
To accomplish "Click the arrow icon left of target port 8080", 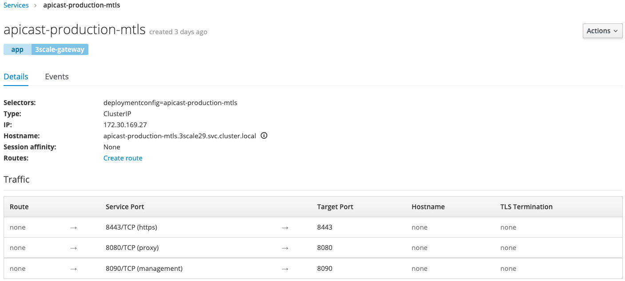I will pos(285,248).
